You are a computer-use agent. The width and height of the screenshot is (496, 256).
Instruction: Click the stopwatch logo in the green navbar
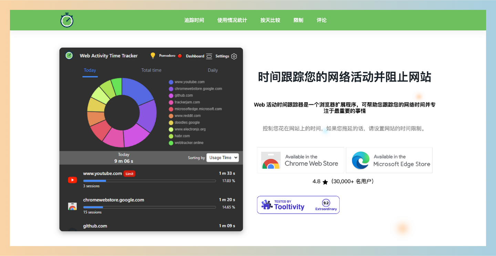coord(66,20)
